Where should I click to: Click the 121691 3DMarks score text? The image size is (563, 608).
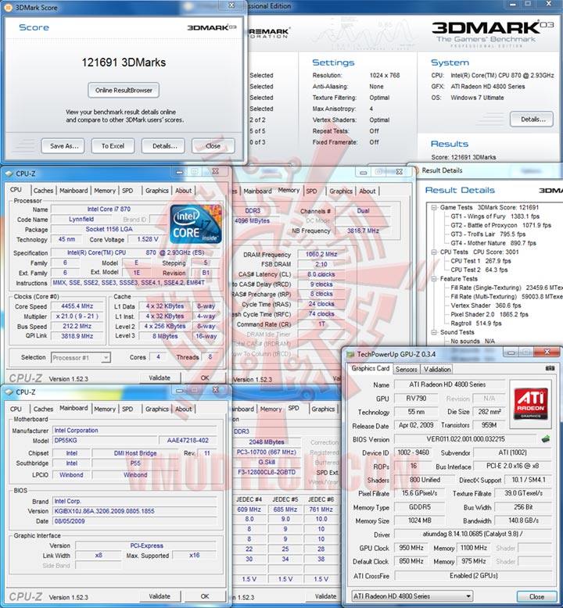(124, 63)
